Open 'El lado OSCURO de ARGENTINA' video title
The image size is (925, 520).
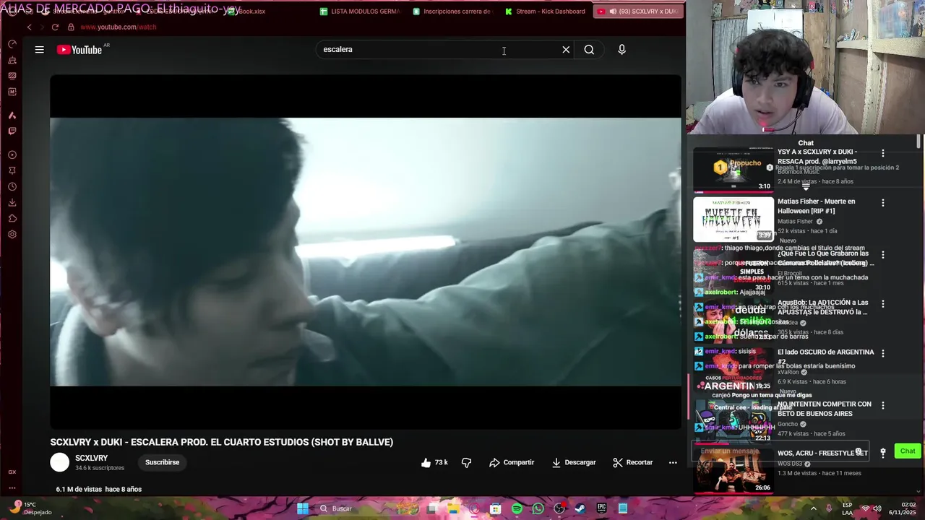[x=826, y=357]
